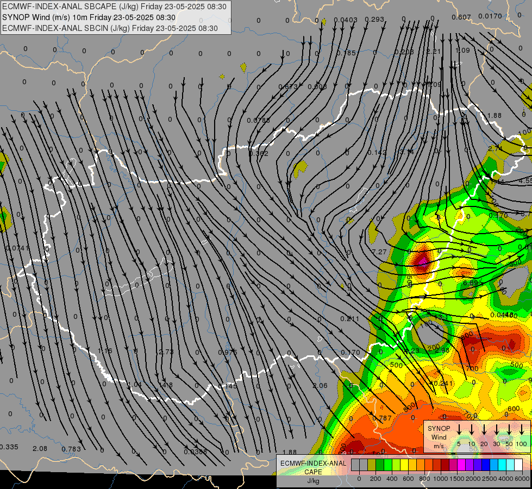Click the 30 m/s wind arrow in the legend
532x489 pixels.
[497, 430]
